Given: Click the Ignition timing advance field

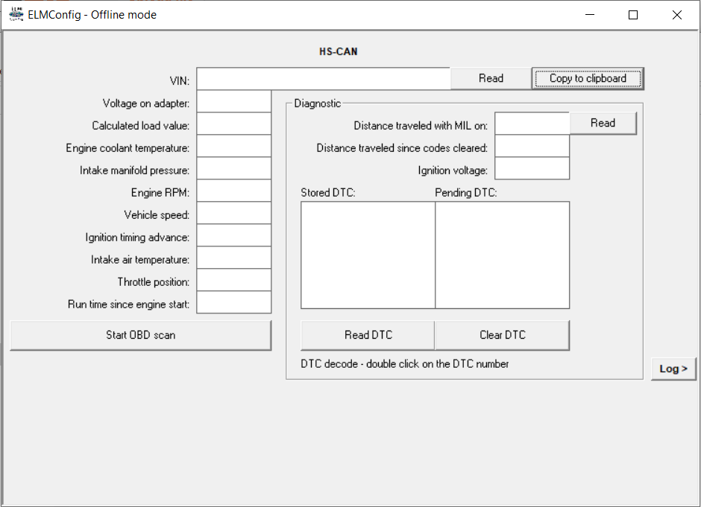Looking at the screenshot, I should pyautogui.click(x=234, y=235).
